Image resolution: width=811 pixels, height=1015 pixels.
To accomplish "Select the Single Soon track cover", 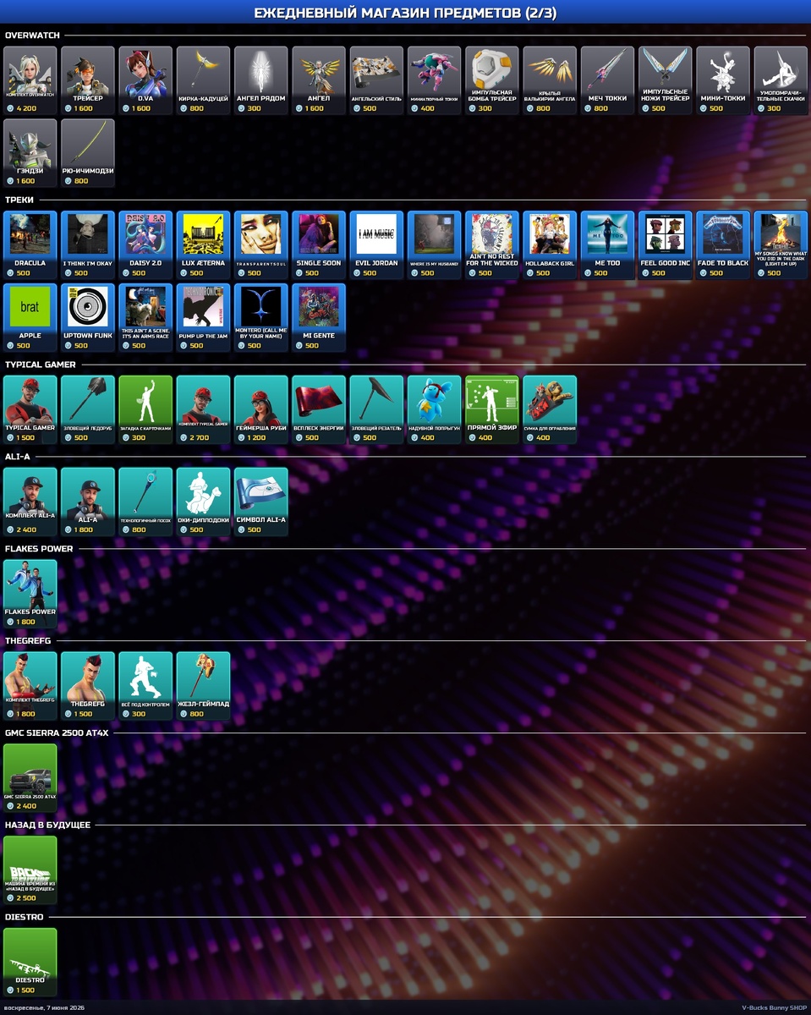I will 319,245.
